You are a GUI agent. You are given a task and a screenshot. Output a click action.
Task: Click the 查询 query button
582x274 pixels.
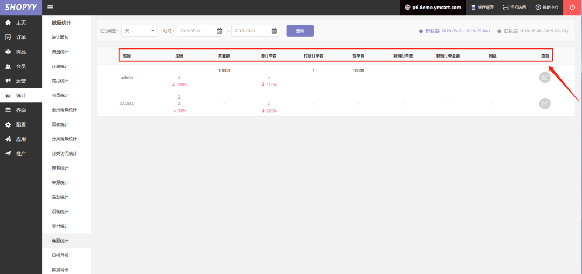click(x=300, y=31)
